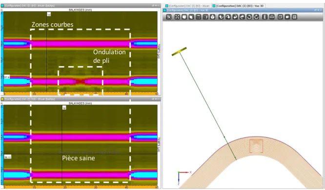This screenshot has height=190, width=325.
Task: Click the middle of the last three toolbar icons
Action: [287, 17]
